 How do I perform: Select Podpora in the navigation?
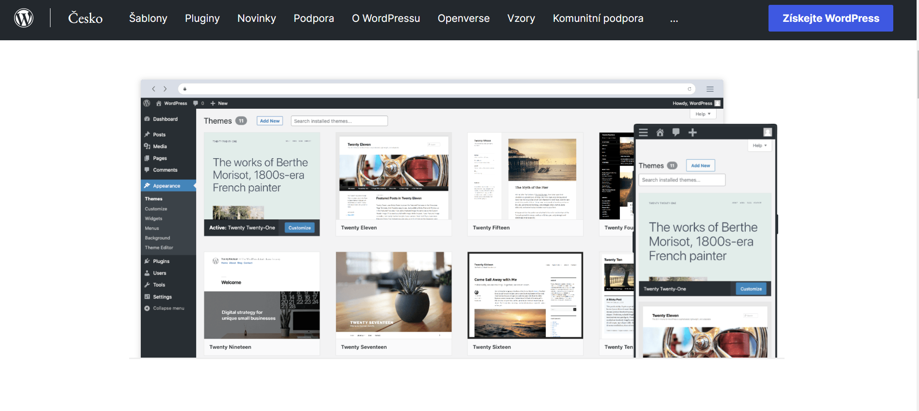[x=314, y=18]
